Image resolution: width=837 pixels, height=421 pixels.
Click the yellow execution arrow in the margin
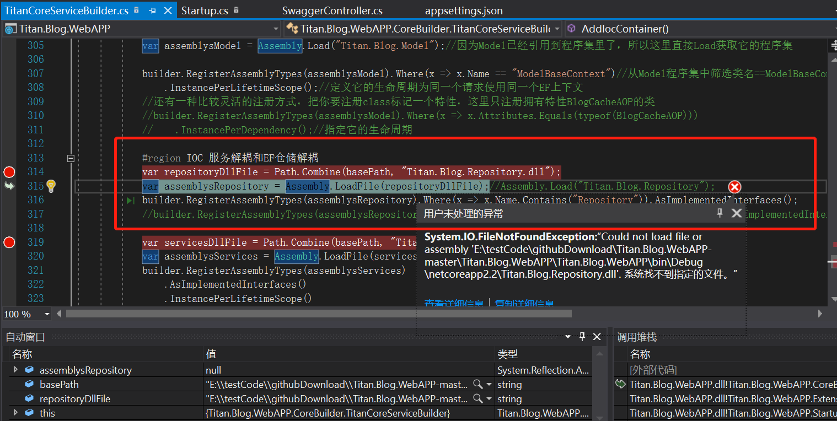point(9,186)
